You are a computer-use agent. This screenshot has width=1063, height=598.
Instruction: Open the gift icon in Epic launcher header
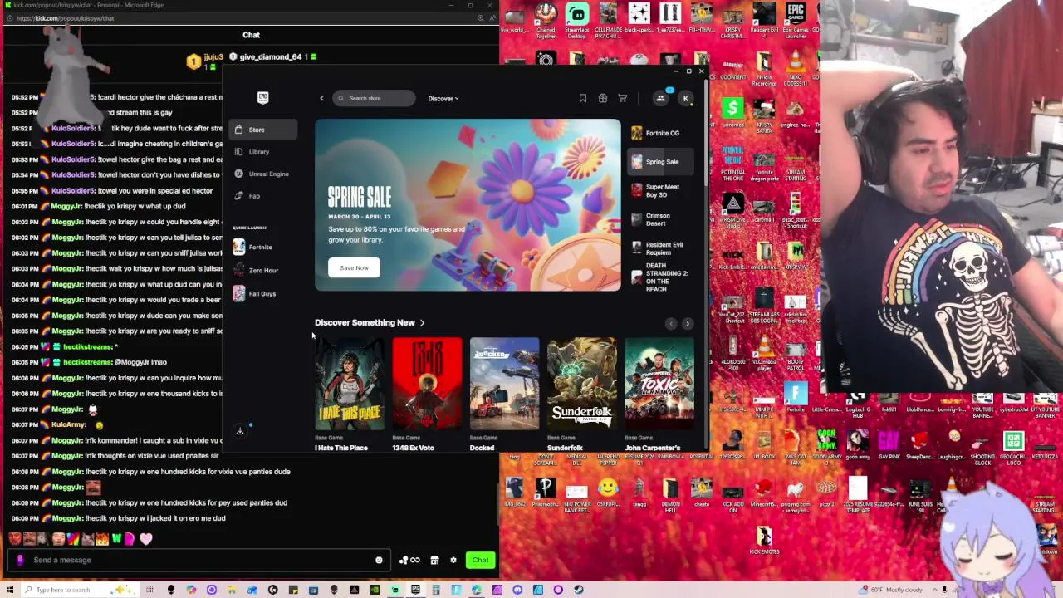[603, 98]
